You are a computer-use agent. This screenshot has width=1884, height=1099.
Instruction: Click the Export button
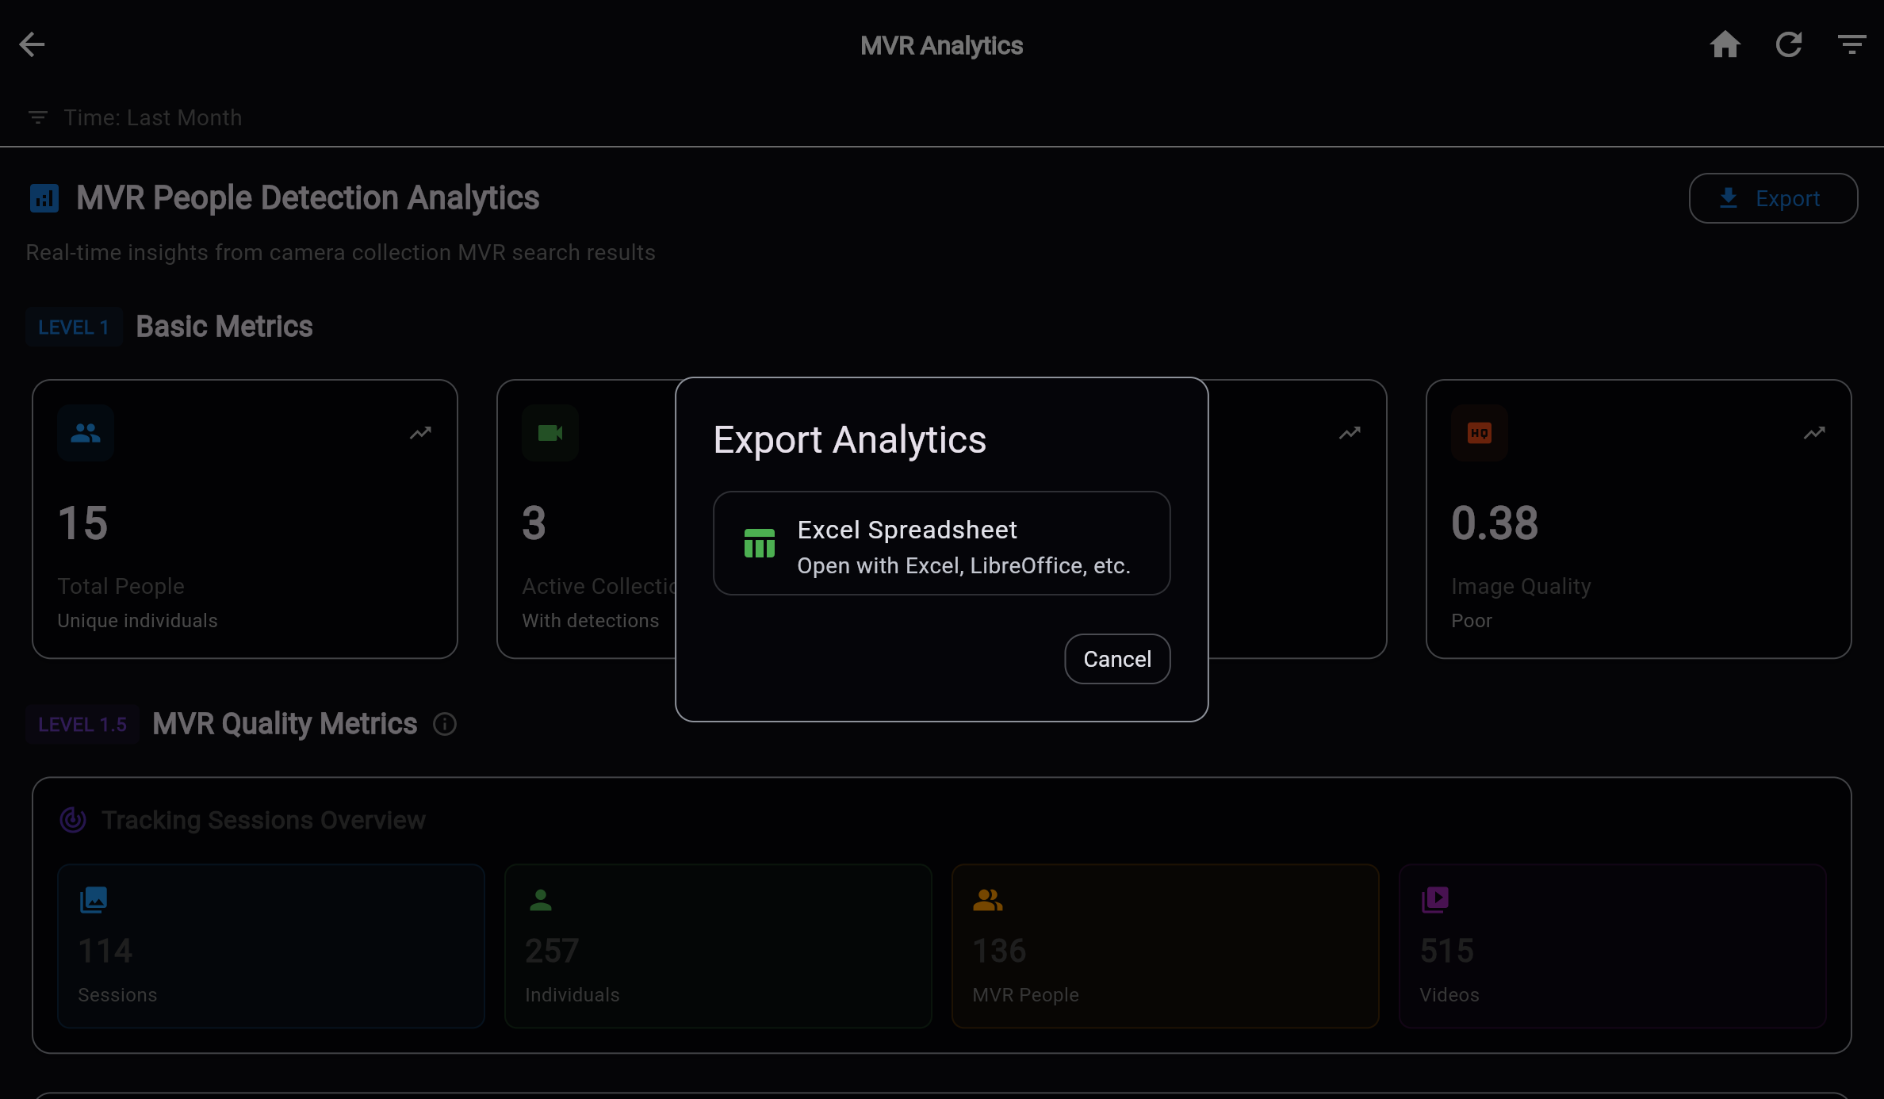coord(1773,198)
